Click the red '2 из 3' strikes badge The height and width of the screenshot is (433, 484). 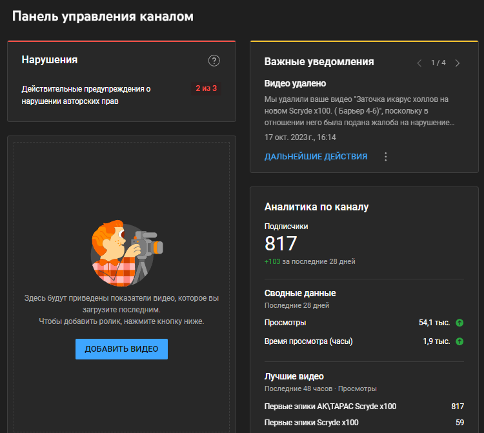(x=206, y=88)
